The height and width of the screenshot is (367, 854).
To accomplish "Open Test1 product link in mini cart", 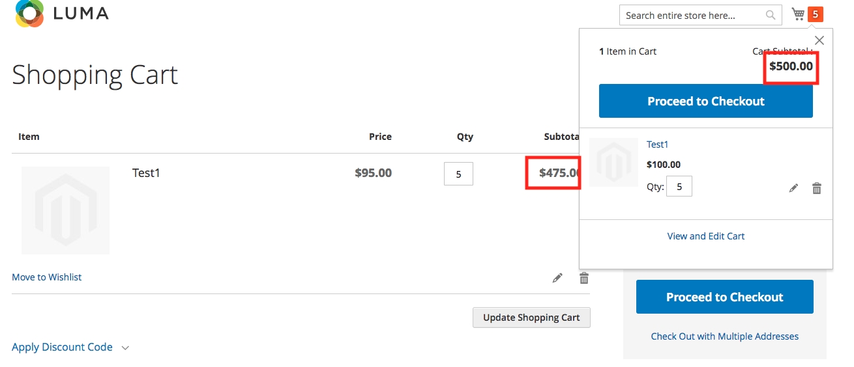I will [x=657, y=144].
